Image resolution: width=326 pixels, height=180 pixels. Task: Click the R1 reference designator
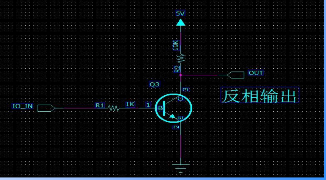click(100, 105)
